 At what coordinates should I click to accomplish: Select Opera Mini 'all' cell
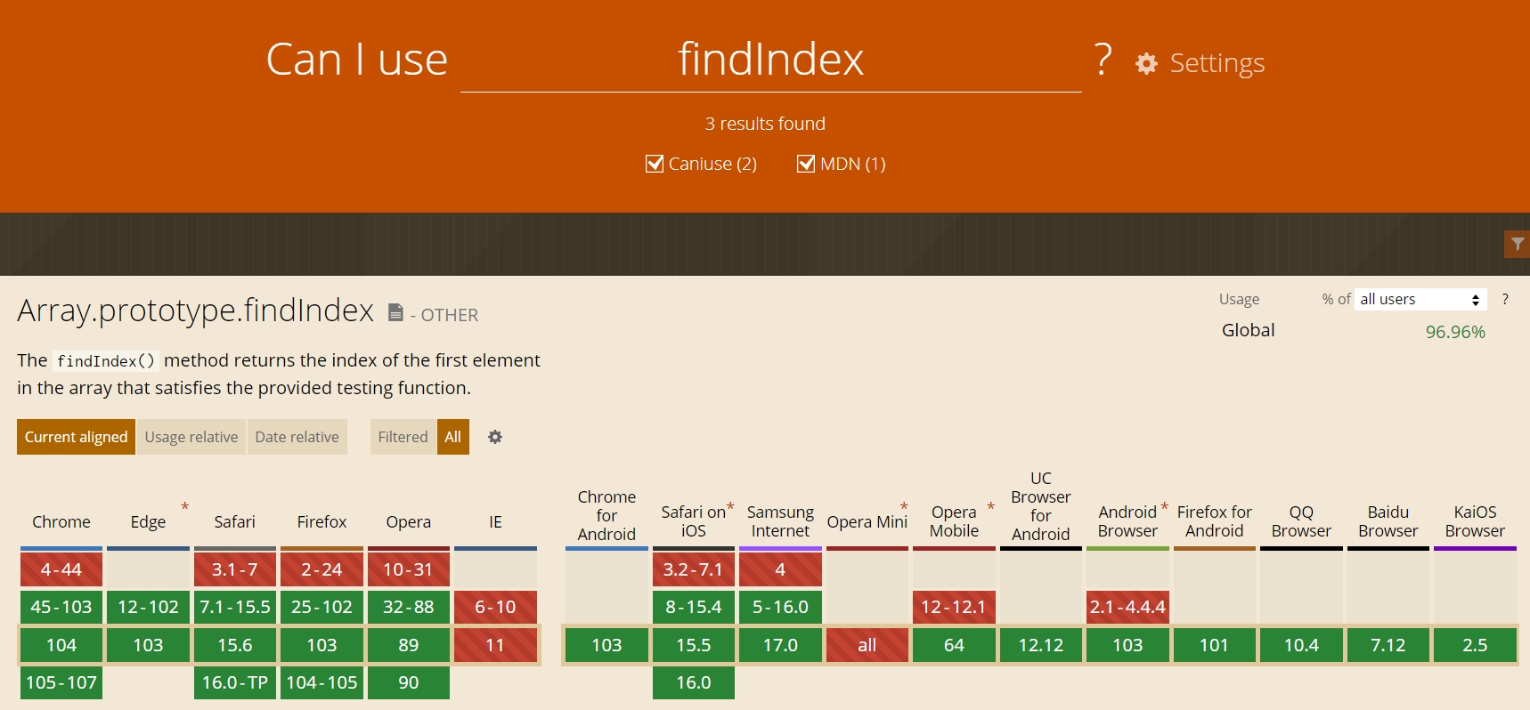click(867, 645)
